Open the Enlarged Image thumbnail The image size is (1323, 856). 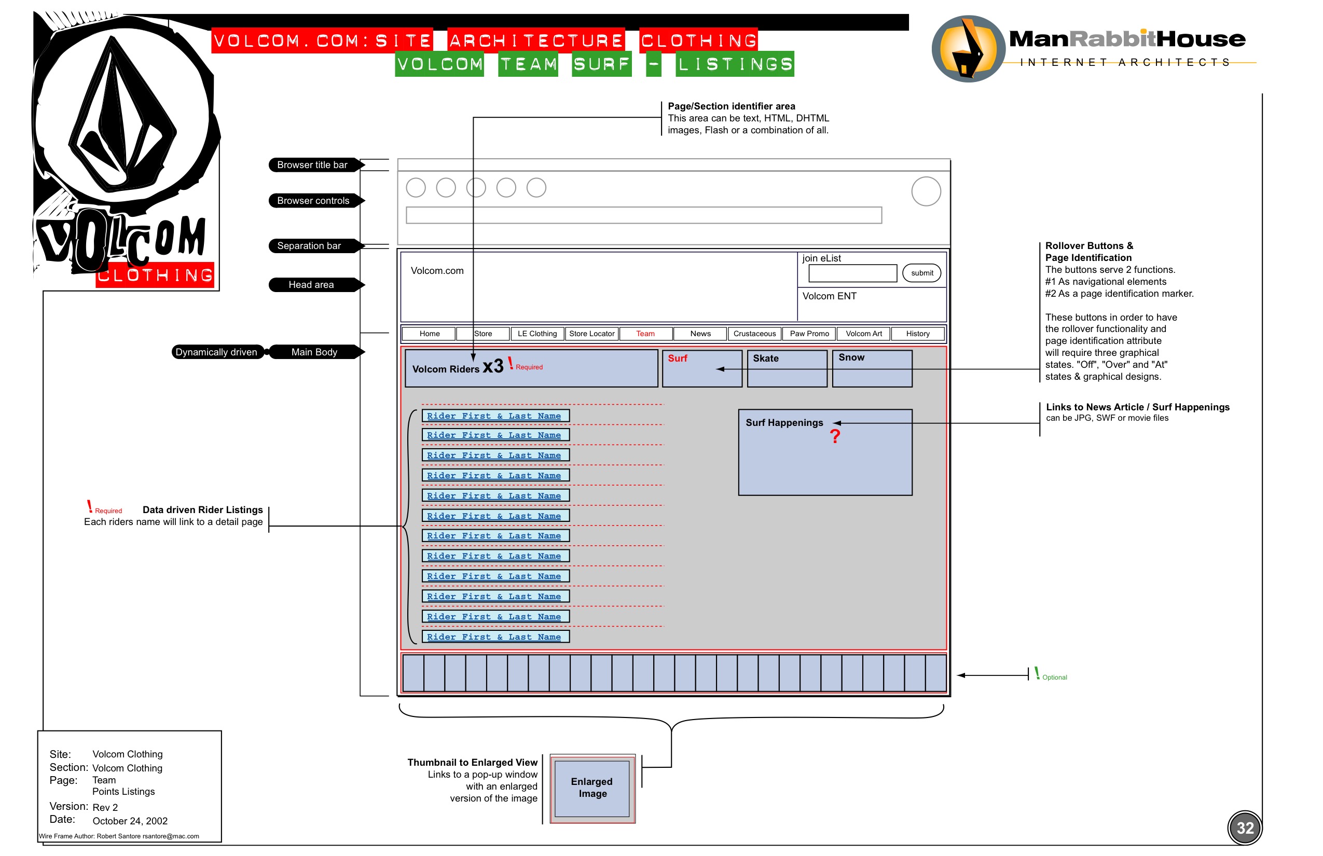(x=592, y=788)
